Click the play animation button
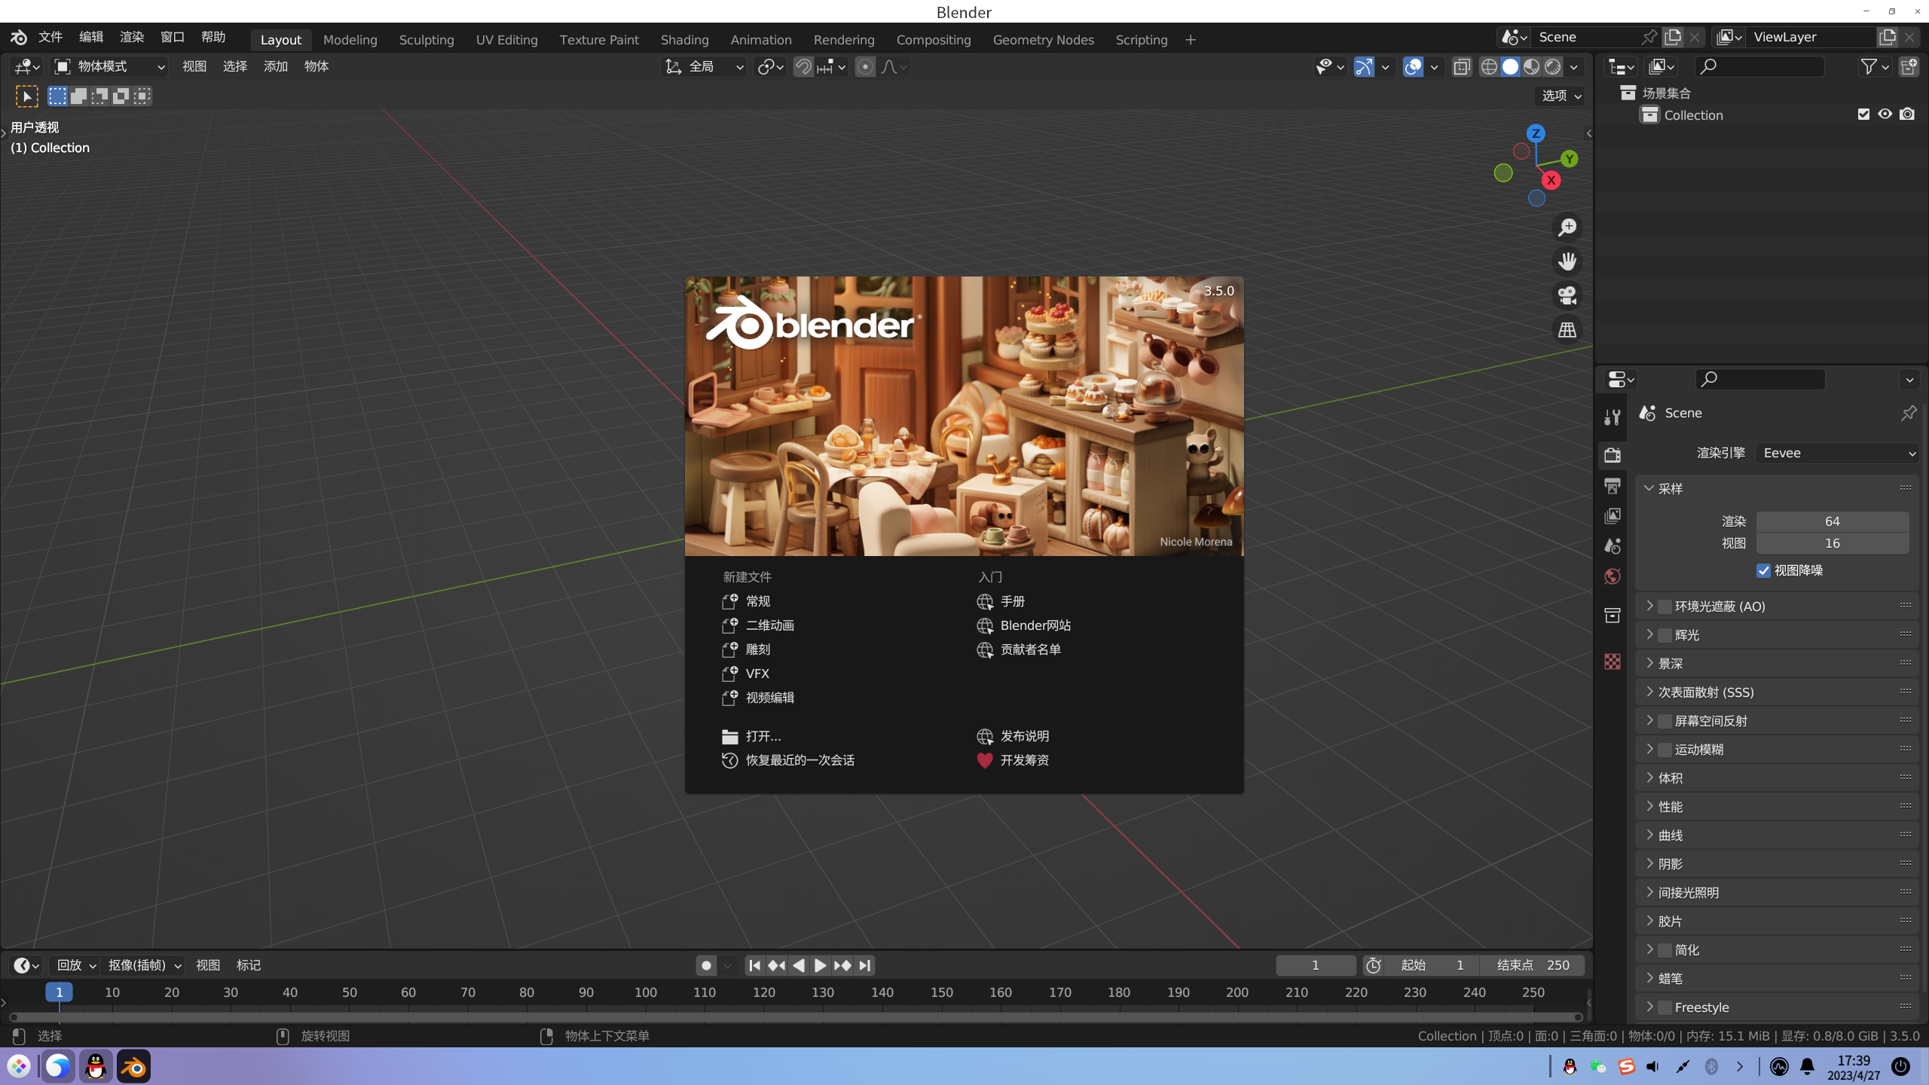 (820, 965)
